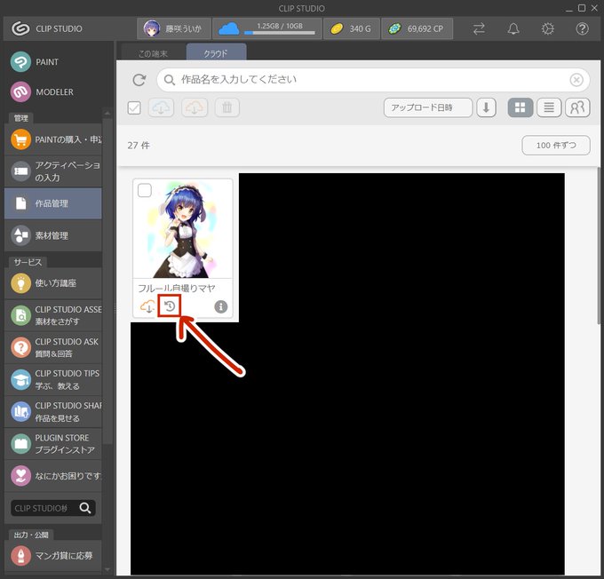Click the sync transfer arrows icon
604x579 pixels.
pos(479,29)
